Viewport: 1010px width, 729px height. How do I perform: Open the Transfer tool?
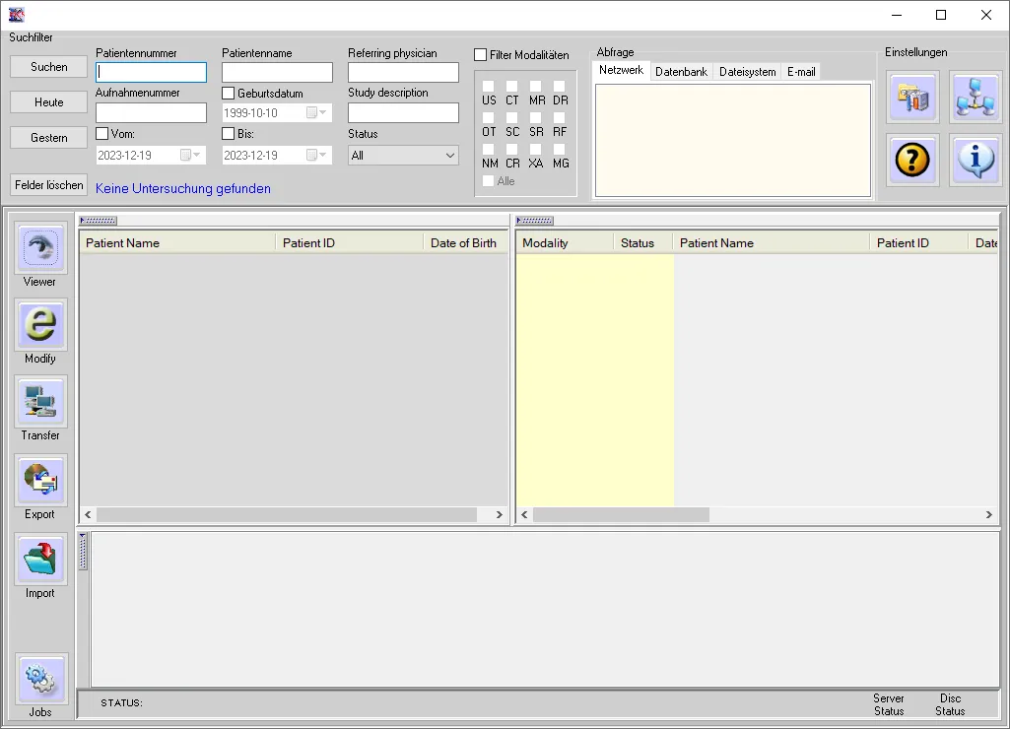(x=40, y=403)
